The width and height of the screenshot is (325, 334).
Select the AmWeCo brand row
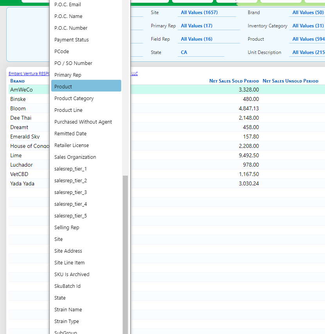coord(22,90)
